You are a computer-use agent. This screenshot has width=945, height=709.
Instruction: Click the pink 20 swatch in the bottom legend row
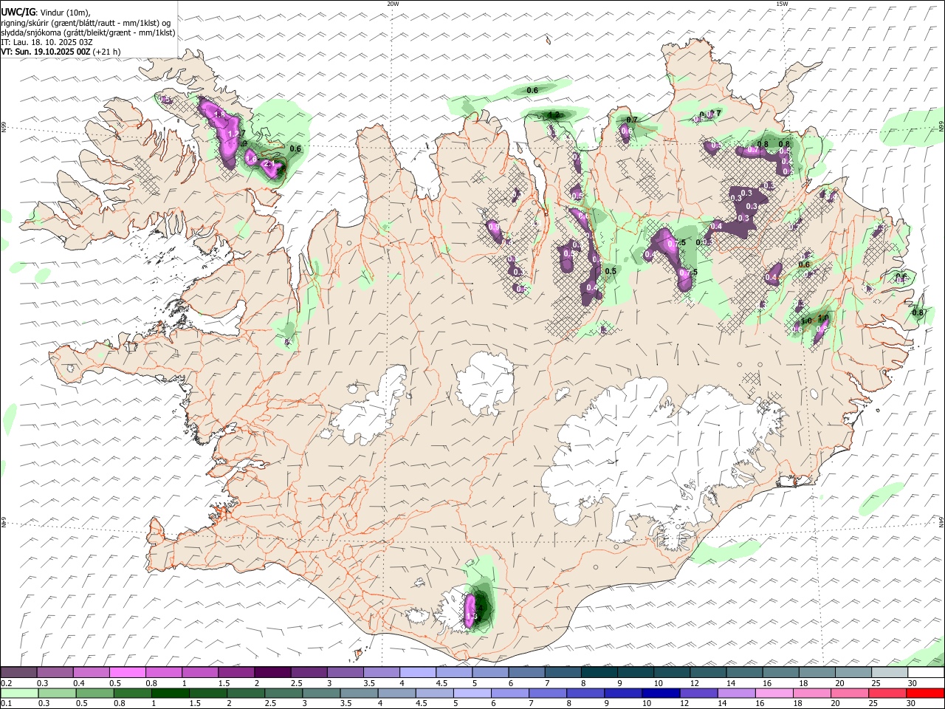[850, 693]
